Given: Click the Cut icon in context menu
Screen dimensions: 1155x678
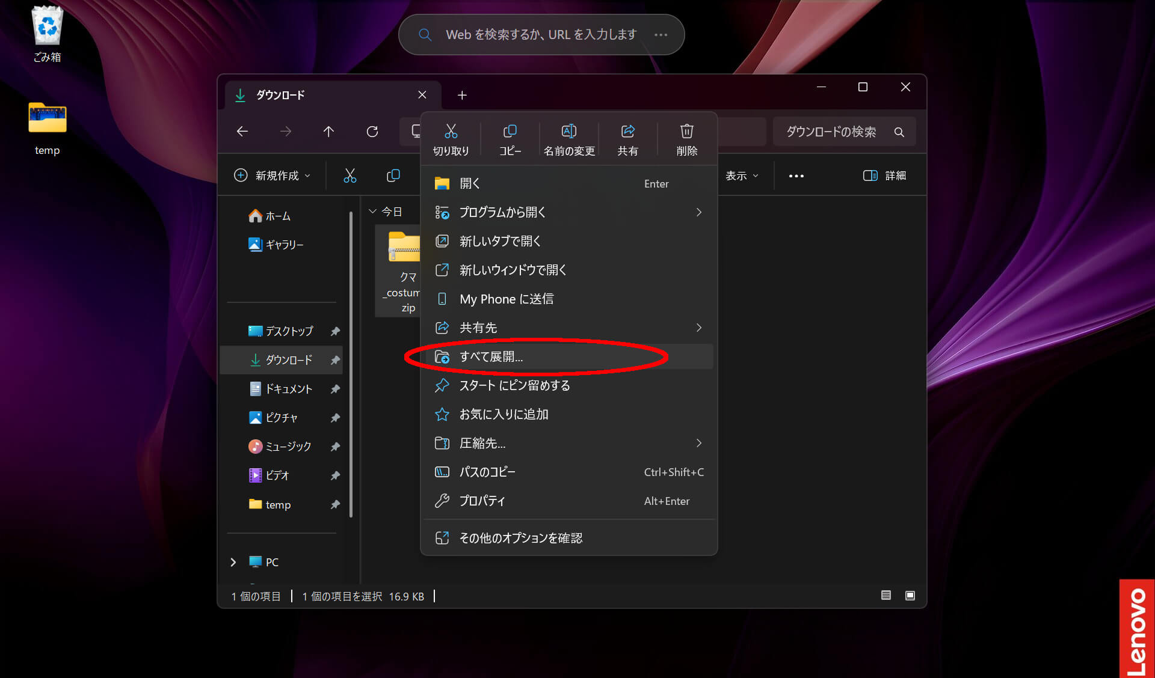Looking at the screenshot, I should [x=451, y=139].
